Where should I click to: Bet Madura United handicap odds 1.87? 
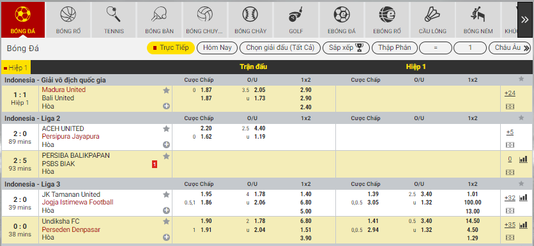(x=206, y=90)
